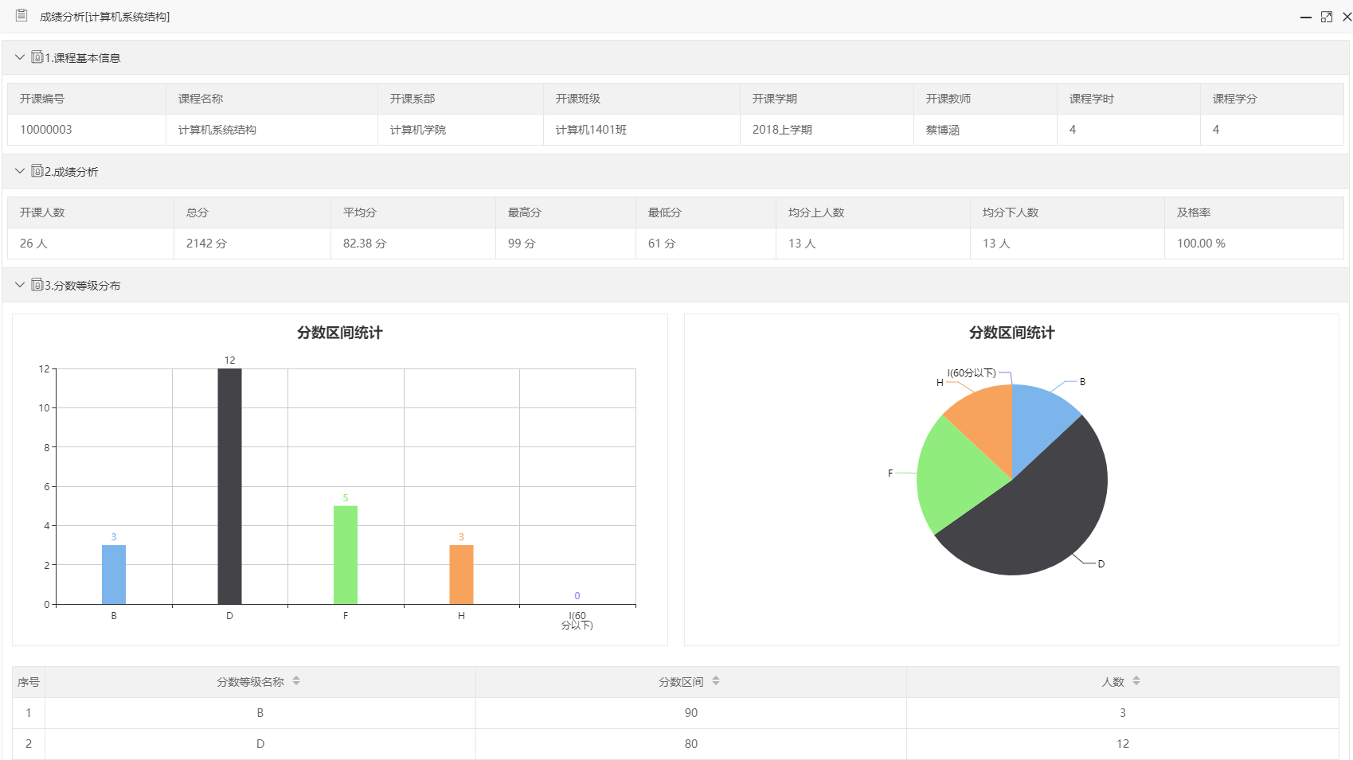The height and width of the screenshot is (760, 1353).
Task: Click the bar chart title 分数区间统计
Action: point(340,333)
